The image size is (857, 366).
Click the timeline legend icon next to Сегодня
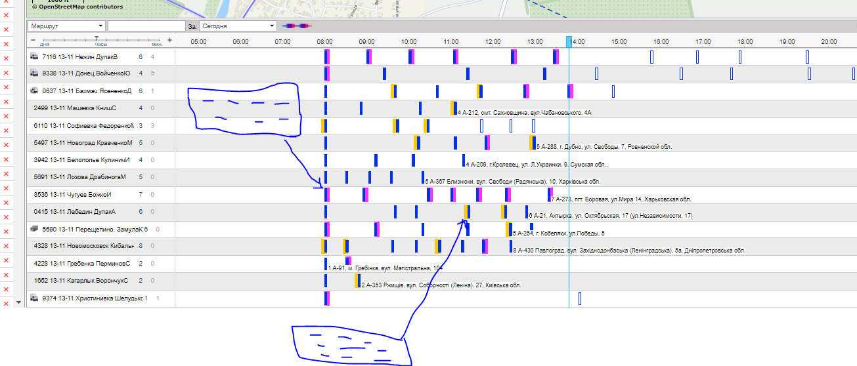click(294, 26)
